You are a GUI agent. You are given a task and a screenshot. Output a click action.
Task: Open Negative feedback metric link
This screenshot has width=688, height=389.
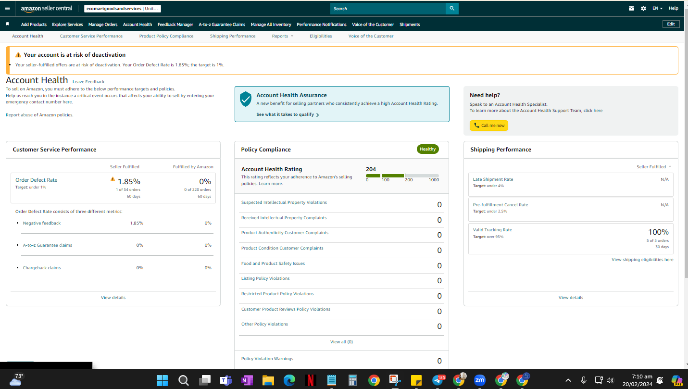[x=42, y=223]
